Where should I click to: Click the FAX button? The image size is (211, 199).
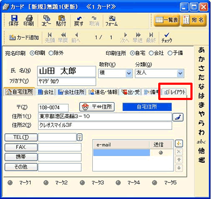[x=21, y=147]
